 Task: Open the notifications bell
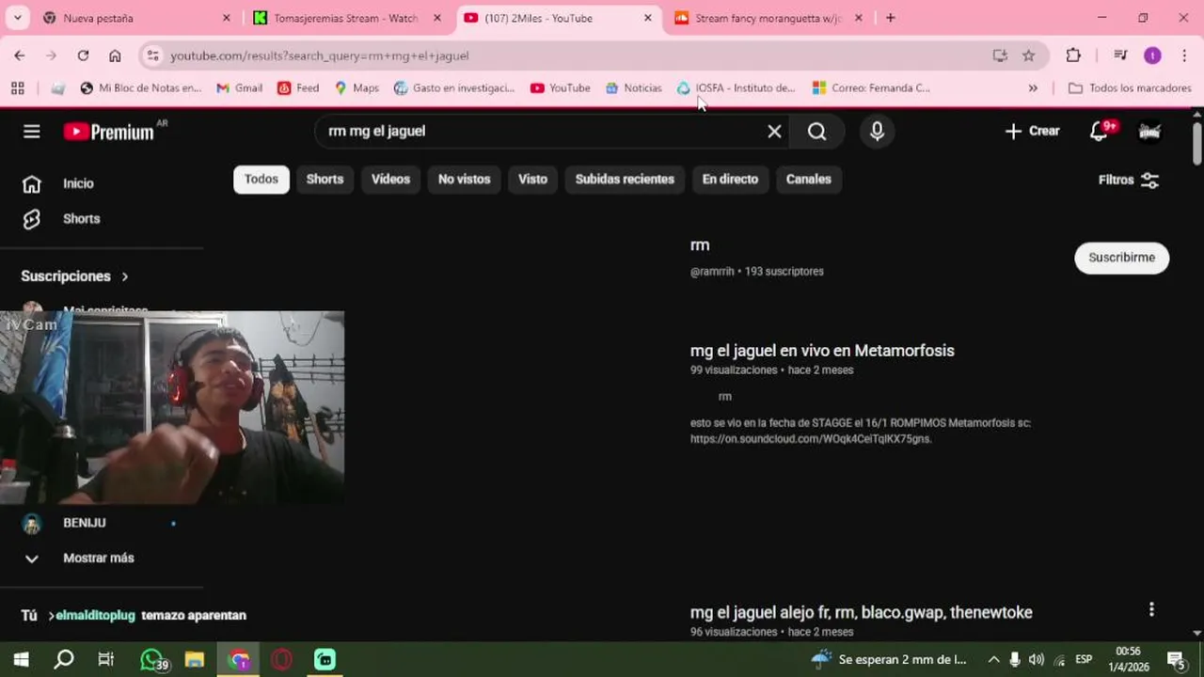click(x=1099, y=132)
